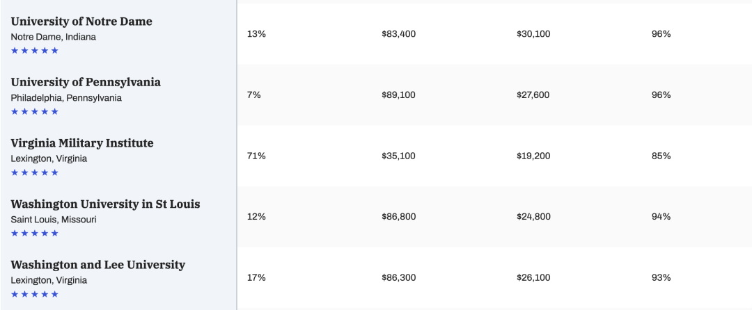Click the $89,100 cost value for Penn

tap(398, 95)
